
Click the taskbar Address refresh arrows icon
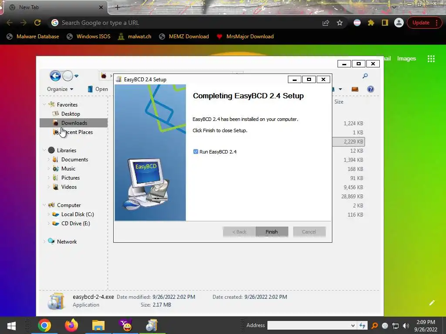pyautogui.click(x=362, y=325)
